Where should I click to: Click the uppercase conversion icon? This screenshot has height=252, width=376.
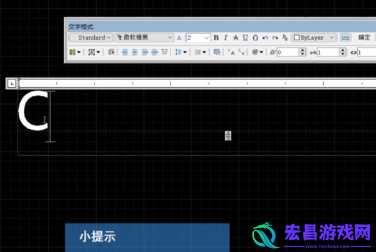(x=231, y=52)
